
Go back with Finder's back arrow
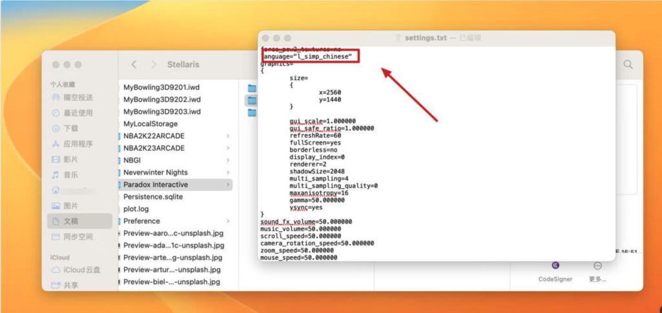click(x=134, y=65)
